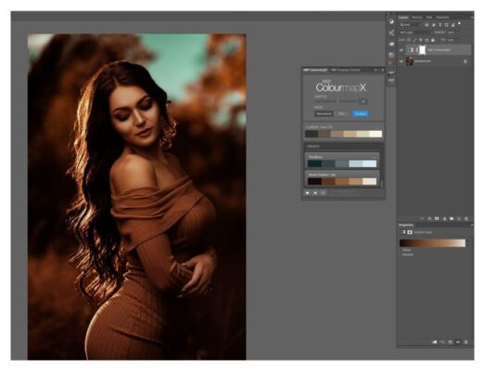Filter layers by type layers icon

440,24
